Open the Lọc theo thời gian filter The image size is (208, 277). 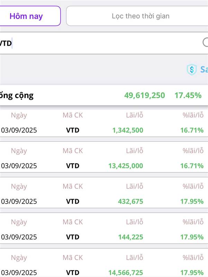[x=140, y=16]
